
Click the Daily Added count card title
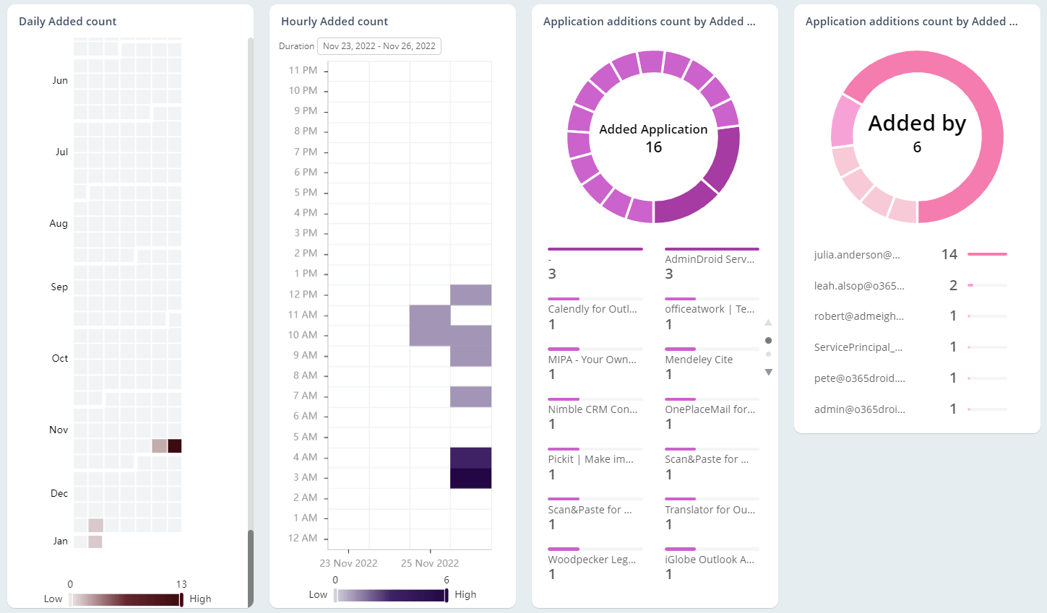pyautogui.click(x=67, y=21)
